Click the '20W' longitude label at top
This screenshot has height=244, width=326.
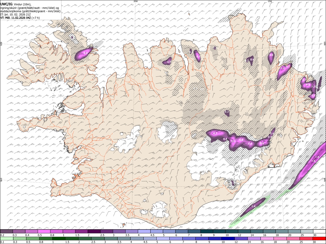click(x=135, y=1)
